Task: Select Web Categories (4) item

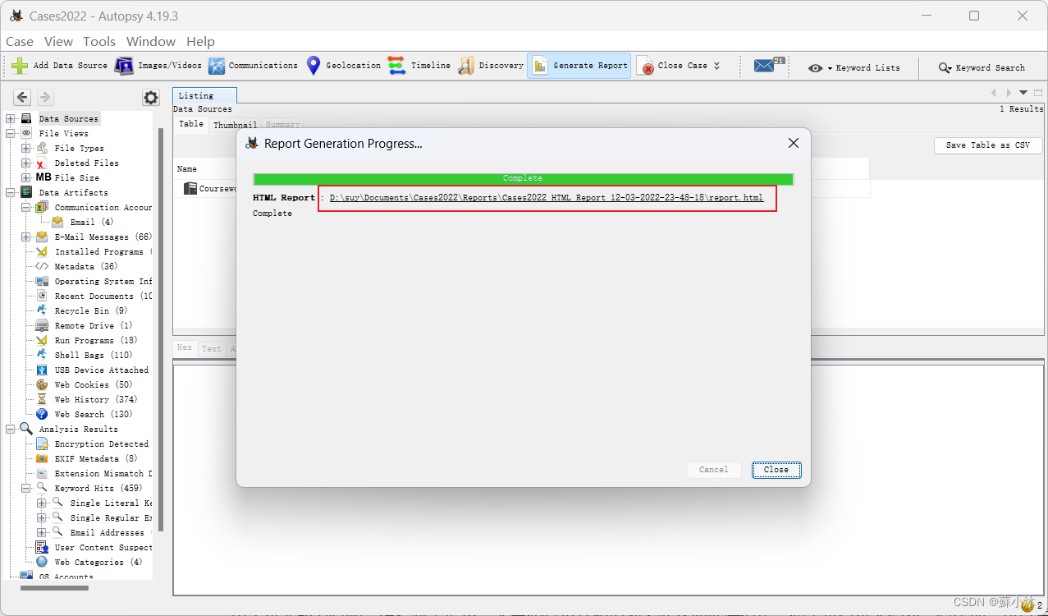Action: pos(98,563)
